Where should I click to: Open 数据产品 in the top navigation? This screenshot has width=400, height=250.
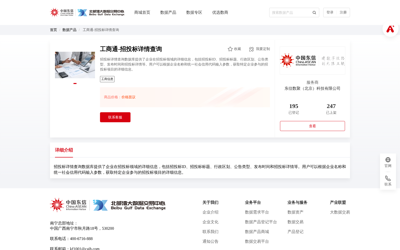coord(168,12)
